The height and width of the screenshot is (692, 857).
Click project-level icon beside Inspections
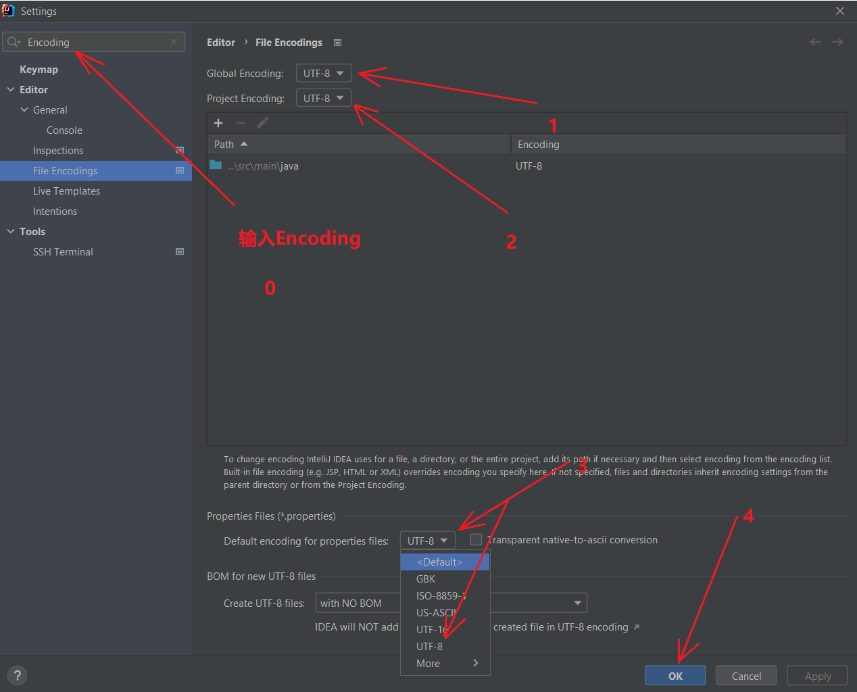pos(180,150)
